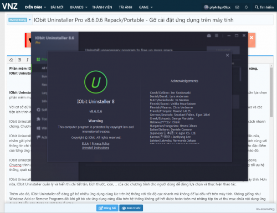The image size is (277, 213).
Task: Select the Windows Apps icon in IObit sidebar
Action: (x=38, y=128)
